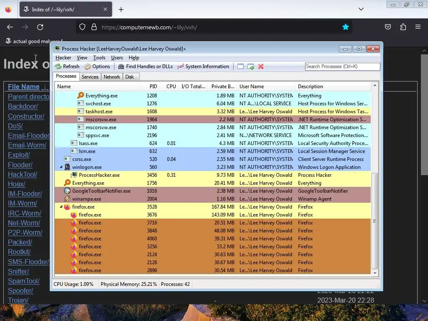Open the Rootkit/ directory link
Screen dimensions: 428x321
point(19,252)
